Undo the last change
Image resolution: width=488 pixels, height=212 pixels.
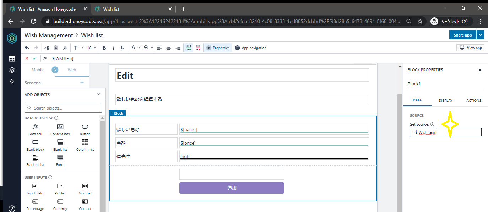pos(27,48)
